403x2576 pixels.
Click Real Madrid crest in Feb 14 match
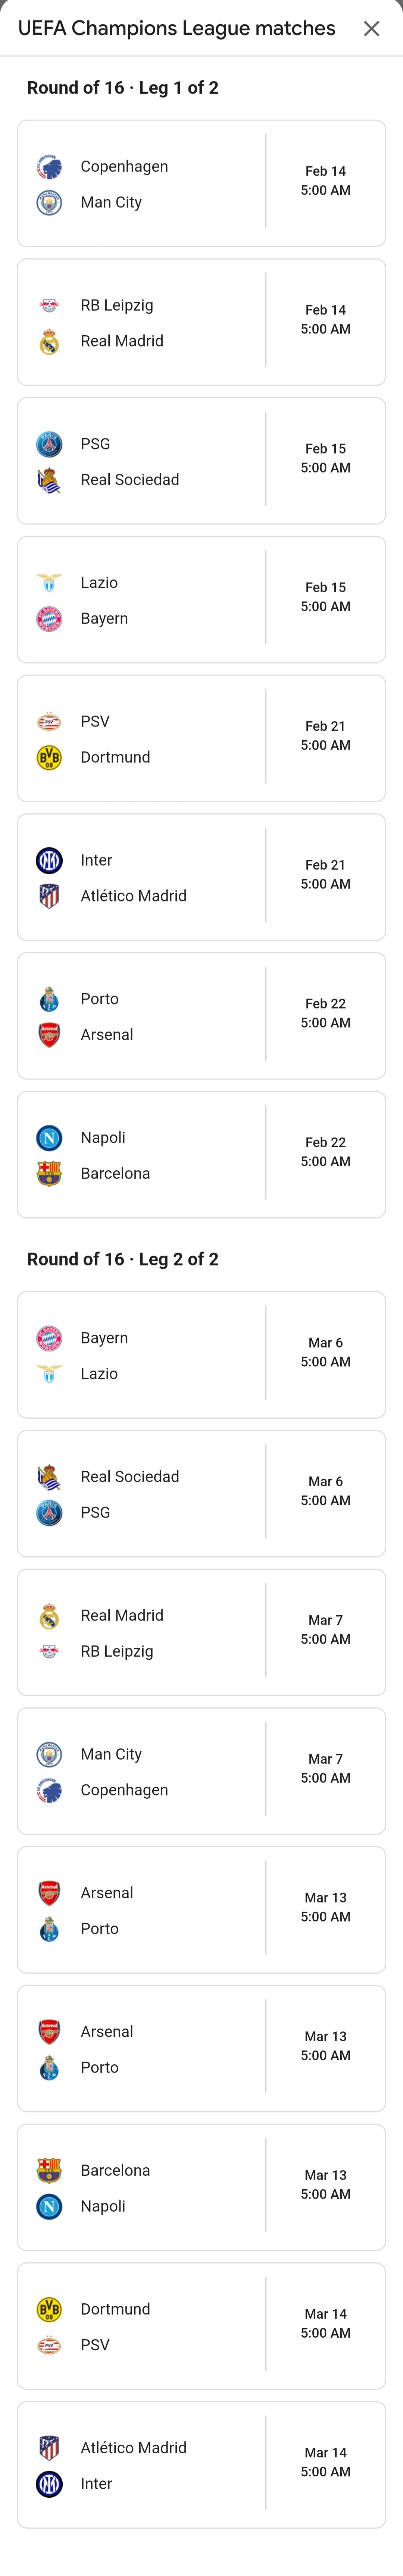point(49,342)
